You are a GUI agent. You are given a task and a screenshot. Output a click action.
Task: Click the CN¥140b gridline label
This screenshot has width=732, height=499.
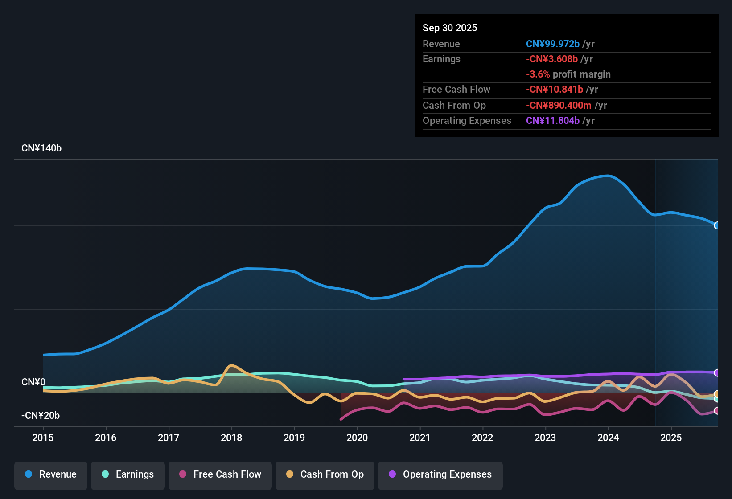coord(42,148)
